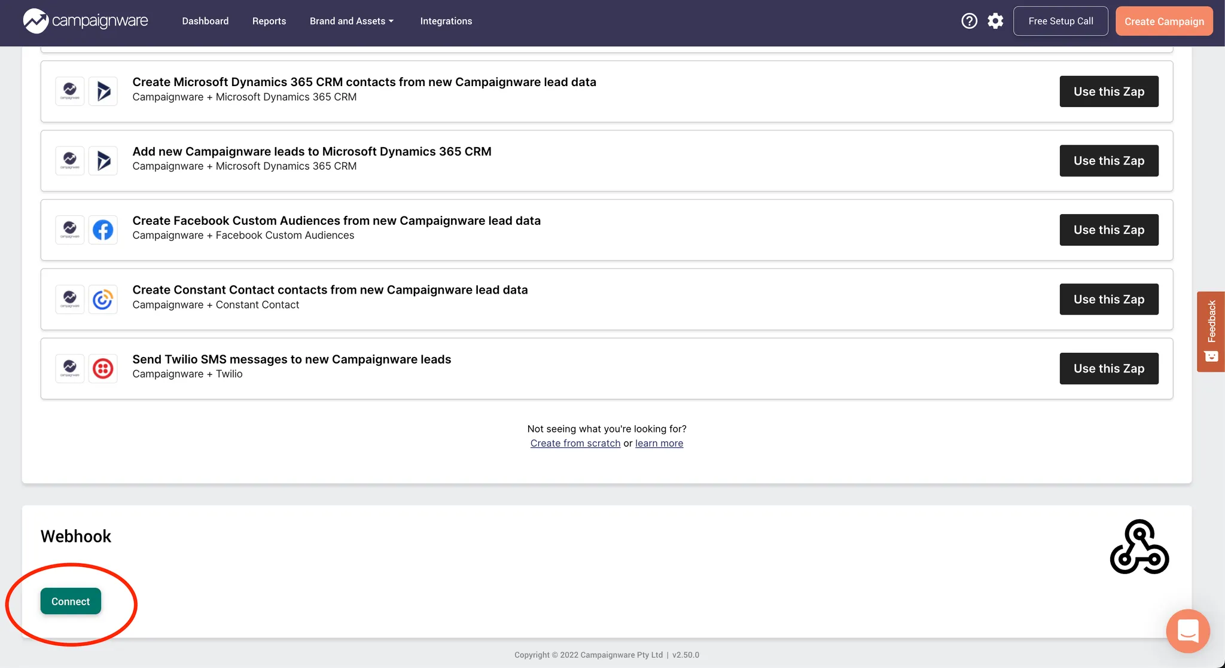Click Campaignware icon in Add new leads row
The image size is (1225, 668).
(x=70, y=161)
